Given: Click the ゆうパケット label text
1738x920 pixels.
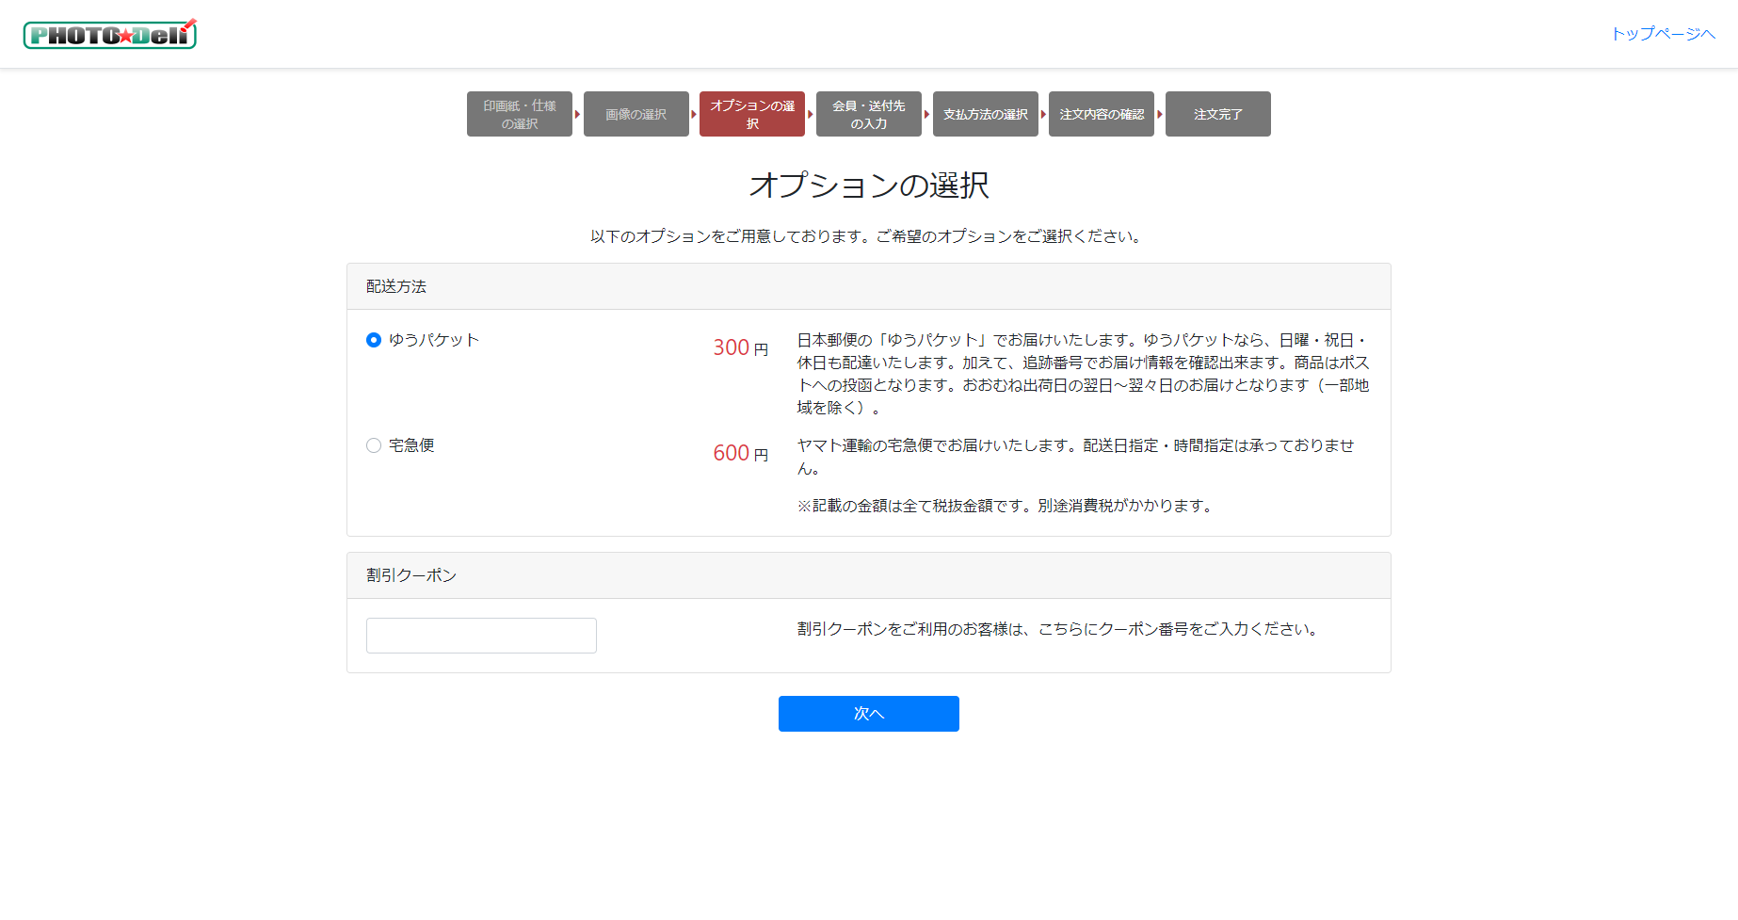Looking at the screenshot, I should (434, 340).
